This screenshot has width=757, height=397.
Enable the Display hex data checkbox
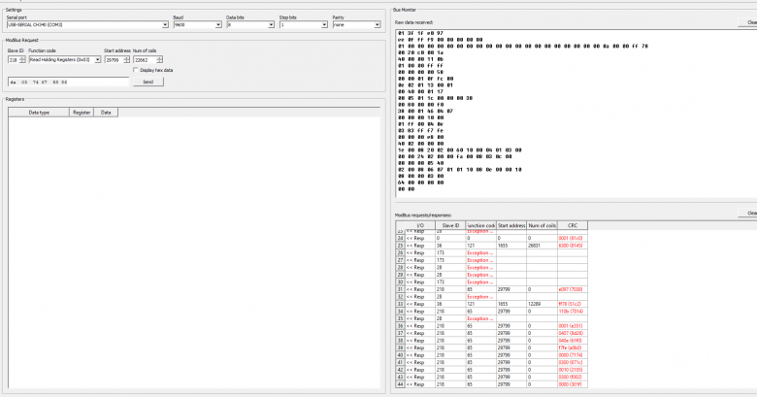click(x=136, y=70)
